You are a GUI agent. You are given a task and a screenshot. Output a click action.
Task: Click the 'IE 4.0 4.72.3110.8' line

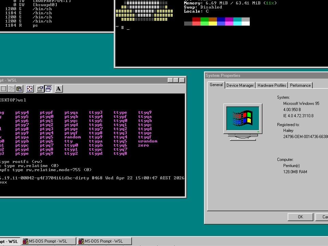298,116
